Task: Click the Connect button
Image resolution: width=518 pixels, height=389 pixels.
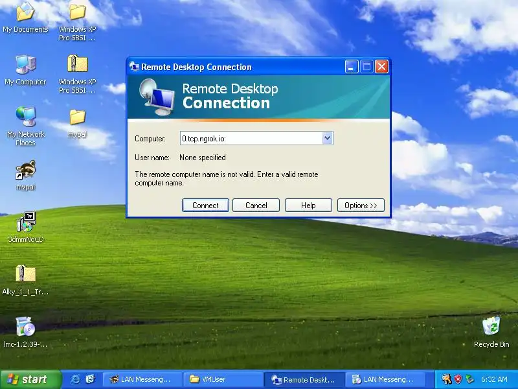Action: click(205, 205)
